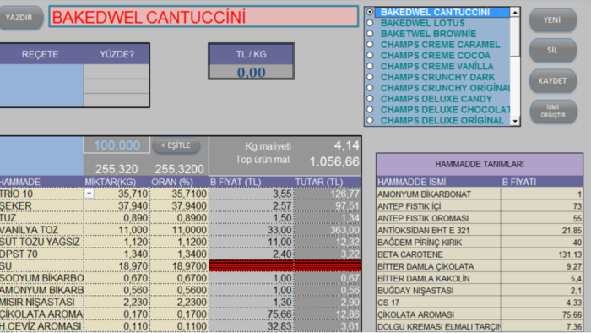
Task: Select BAKEDWEL CANTUCCİNİ radio option
Action: (370, 12)
